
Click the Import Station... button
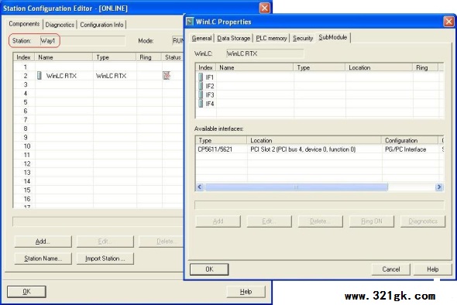pyautogui.click(x=105, y=259)
